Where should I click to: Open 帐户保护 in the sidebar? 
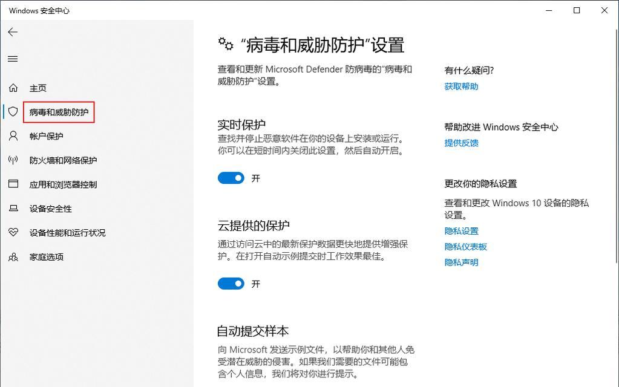46,136
